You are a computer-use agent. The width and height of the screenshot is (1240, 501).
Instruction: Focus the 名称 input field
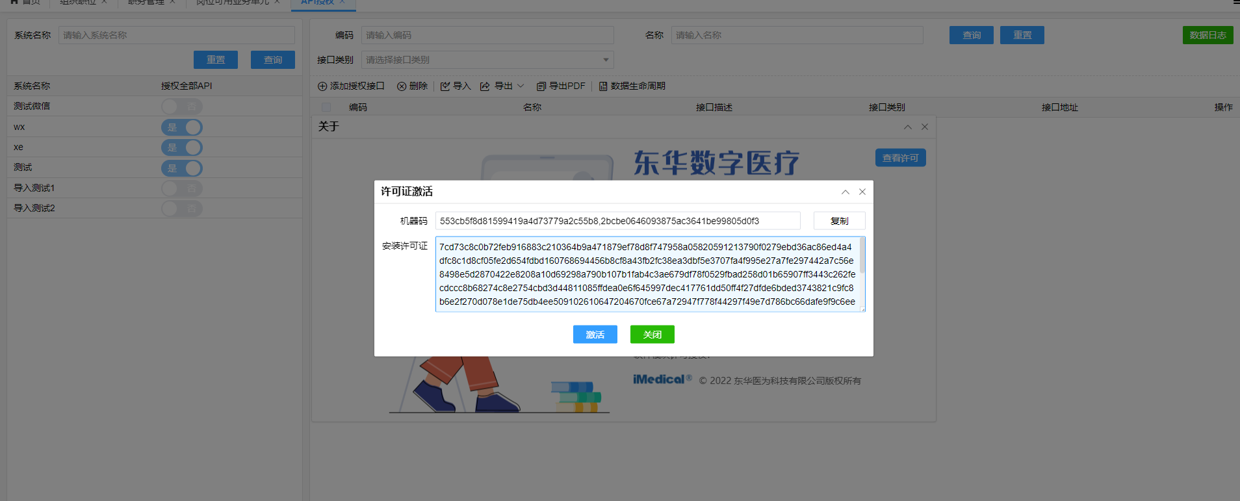tap(797, 35)
